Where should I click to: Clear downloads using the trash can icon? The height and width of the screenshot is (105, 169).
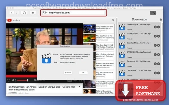pos(161,20)
